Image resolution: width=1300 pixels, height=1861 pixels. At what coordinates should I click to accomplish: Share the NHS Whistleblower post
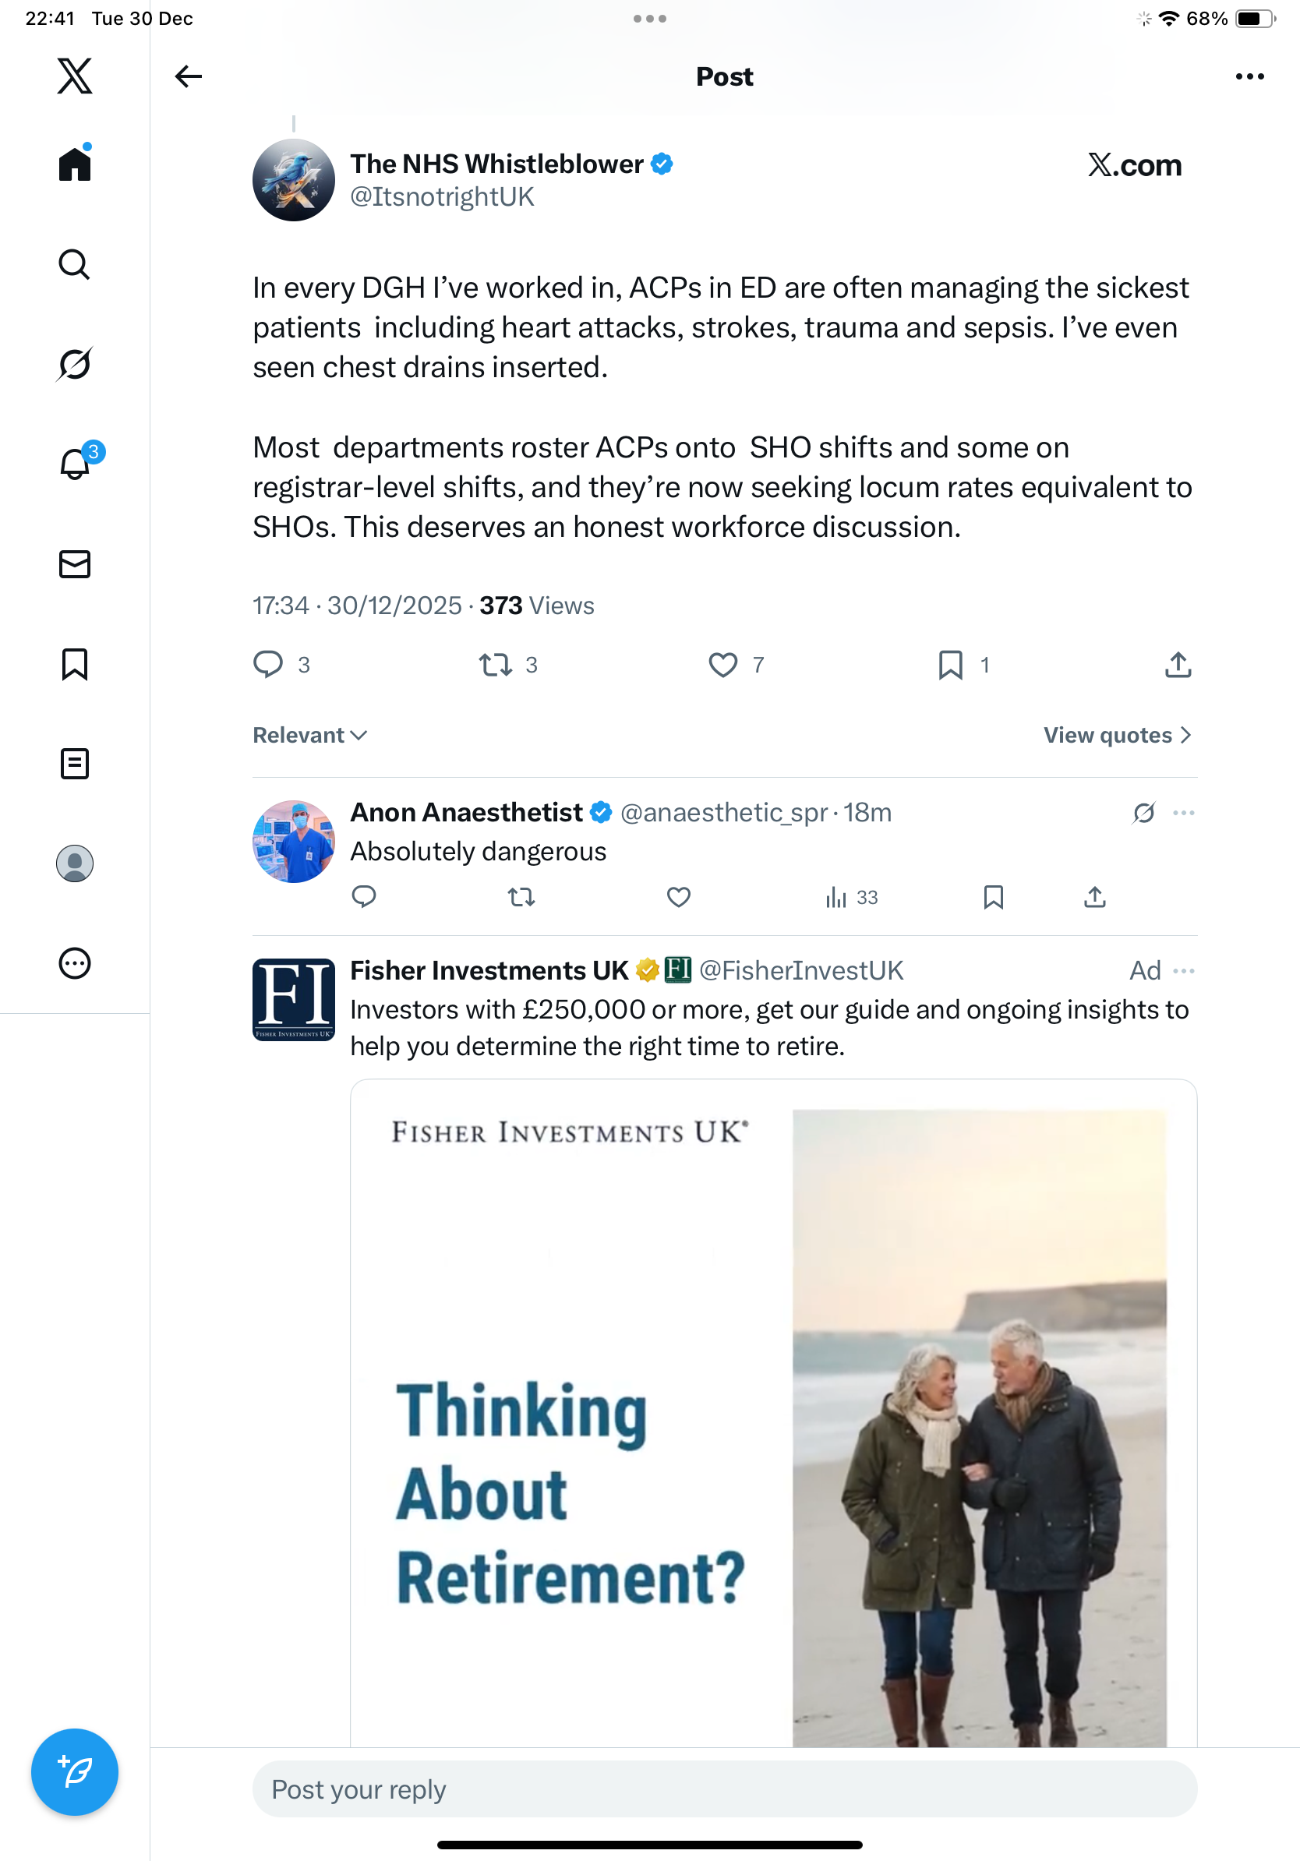click(x=1178, y=665)
